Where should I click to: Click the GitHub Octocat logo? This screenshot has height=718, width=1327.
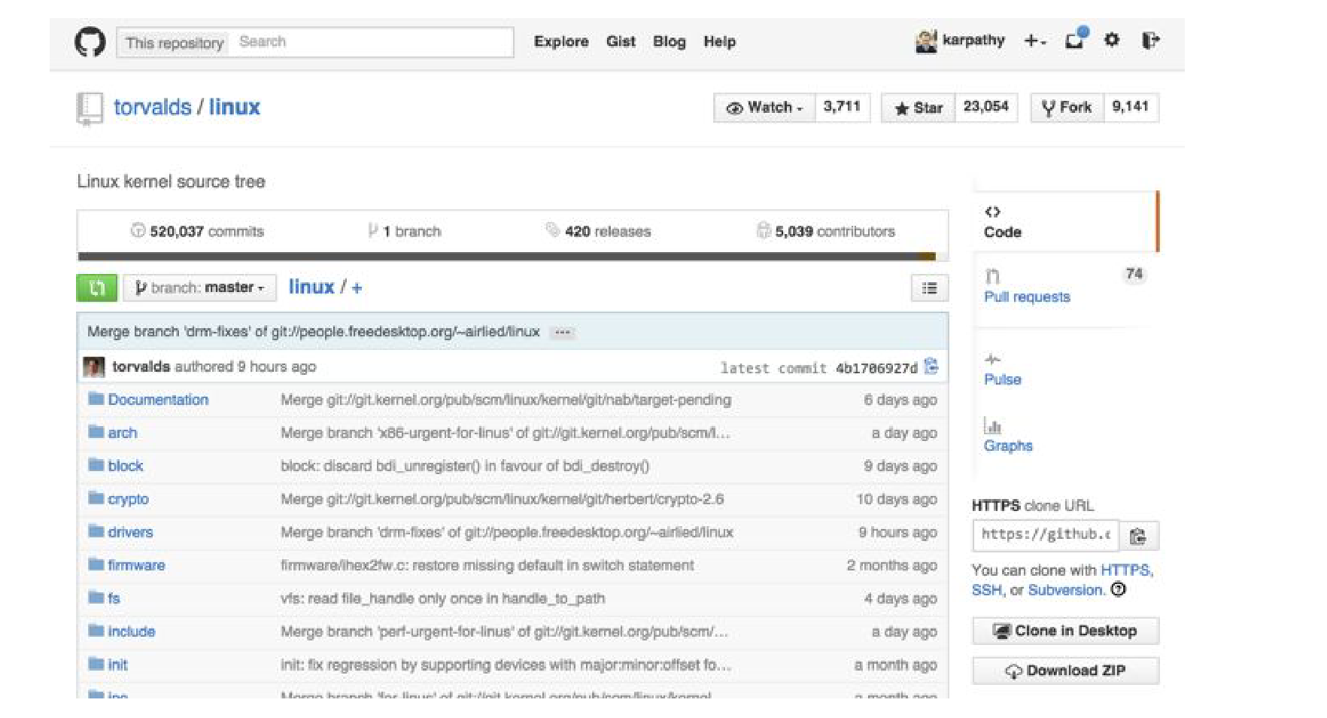pos(90,41)
